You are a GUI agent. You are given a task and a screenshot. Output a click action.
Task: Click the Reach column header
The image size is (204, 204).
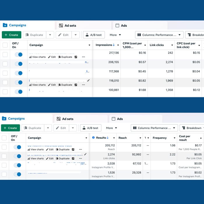(x=123, y=138)
